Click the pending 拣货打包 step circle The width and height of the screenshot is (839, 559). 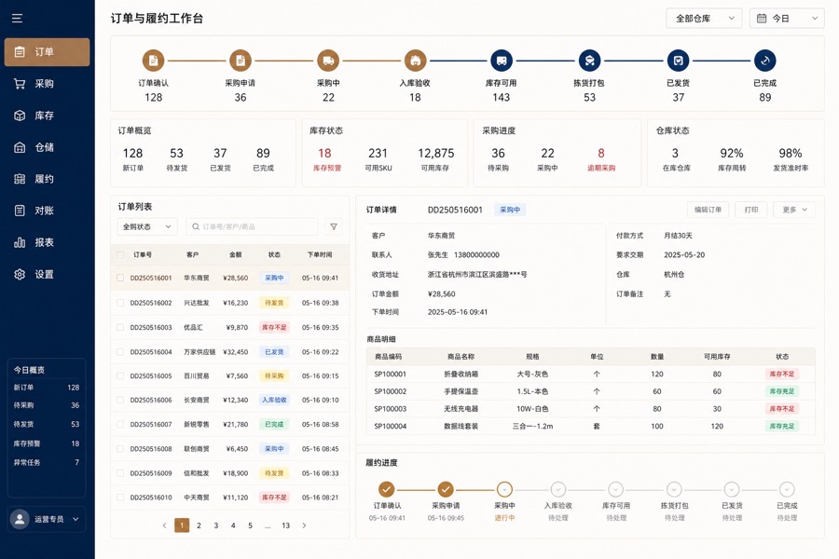pos(674,489)
